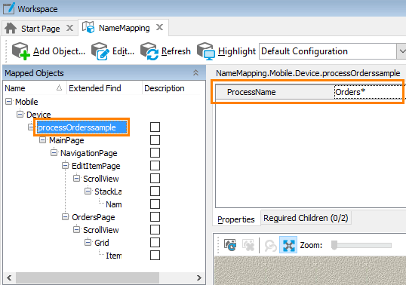
Task: Click the Workspace panel icon
Action: 9,8
